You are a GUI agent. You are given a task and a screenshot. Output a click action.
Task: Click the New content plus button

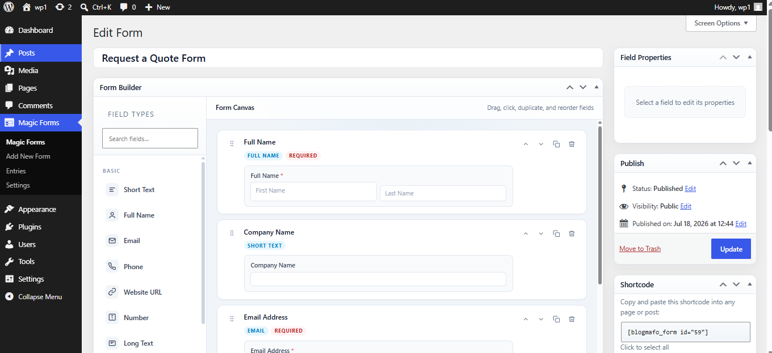coord(157,7)
